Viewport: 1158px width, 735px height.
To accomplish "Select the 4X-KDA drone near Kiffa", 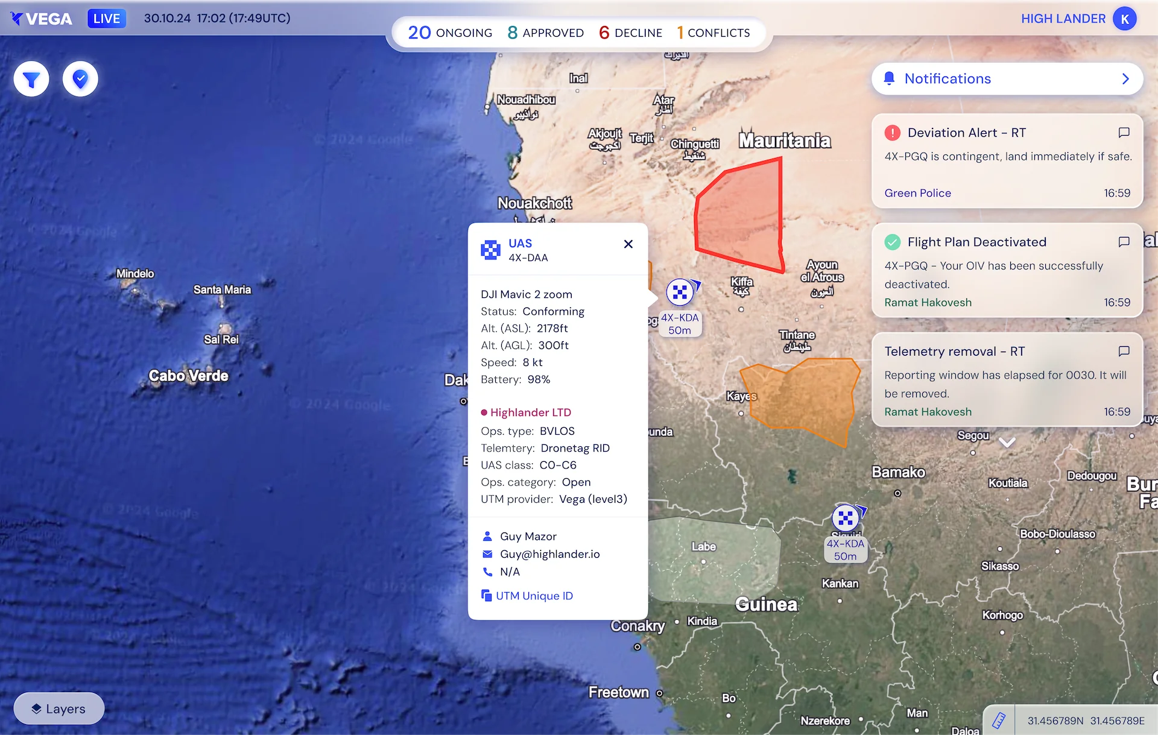I will (680, 292).
